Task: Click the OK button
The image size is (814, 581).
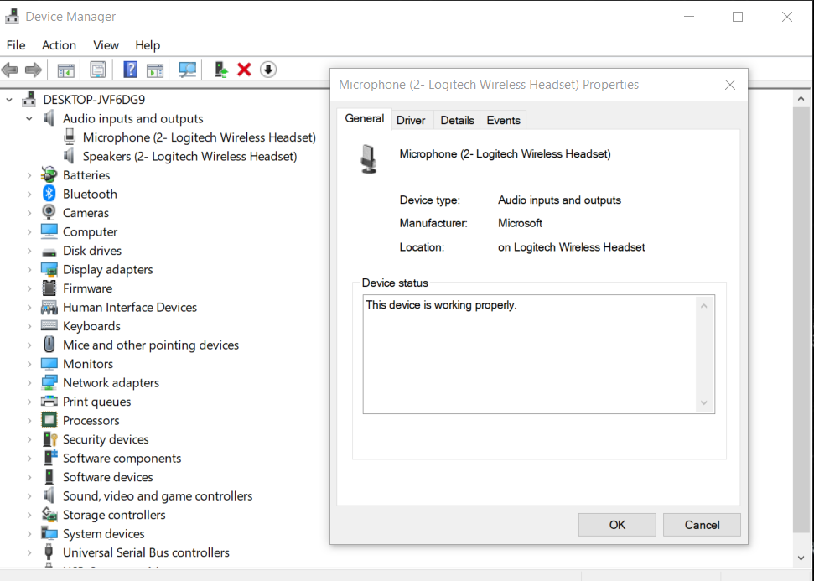Action: 617,525
